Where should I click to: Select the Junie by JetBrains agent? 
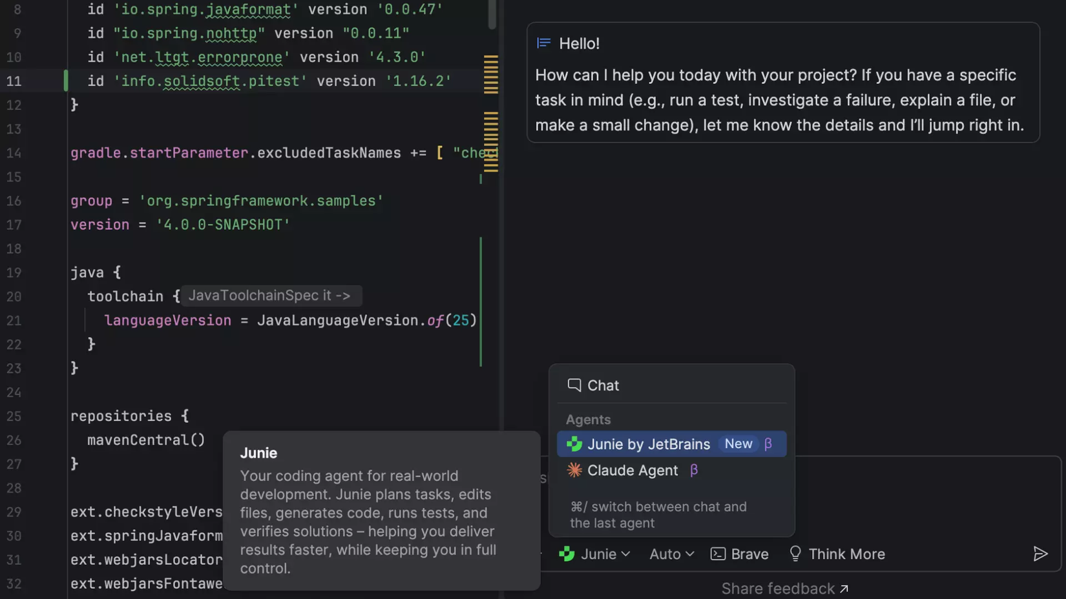(649, 444)
